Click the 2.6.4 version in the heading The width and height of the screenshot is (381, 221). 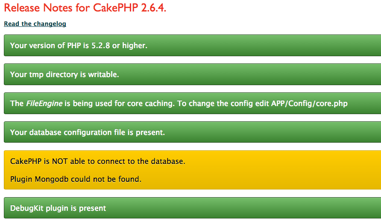click(154, 8)
